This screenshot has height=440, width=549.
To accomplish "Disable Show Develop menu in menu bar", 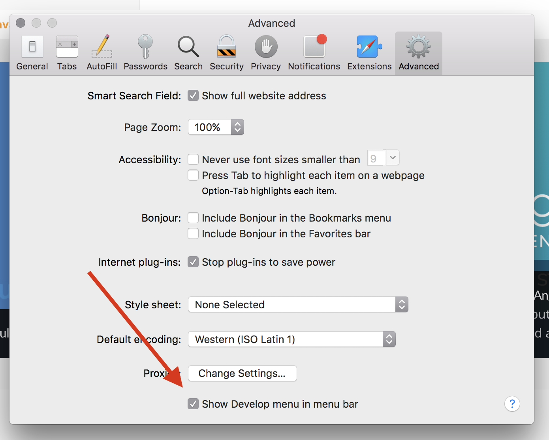I will point(193,404).
